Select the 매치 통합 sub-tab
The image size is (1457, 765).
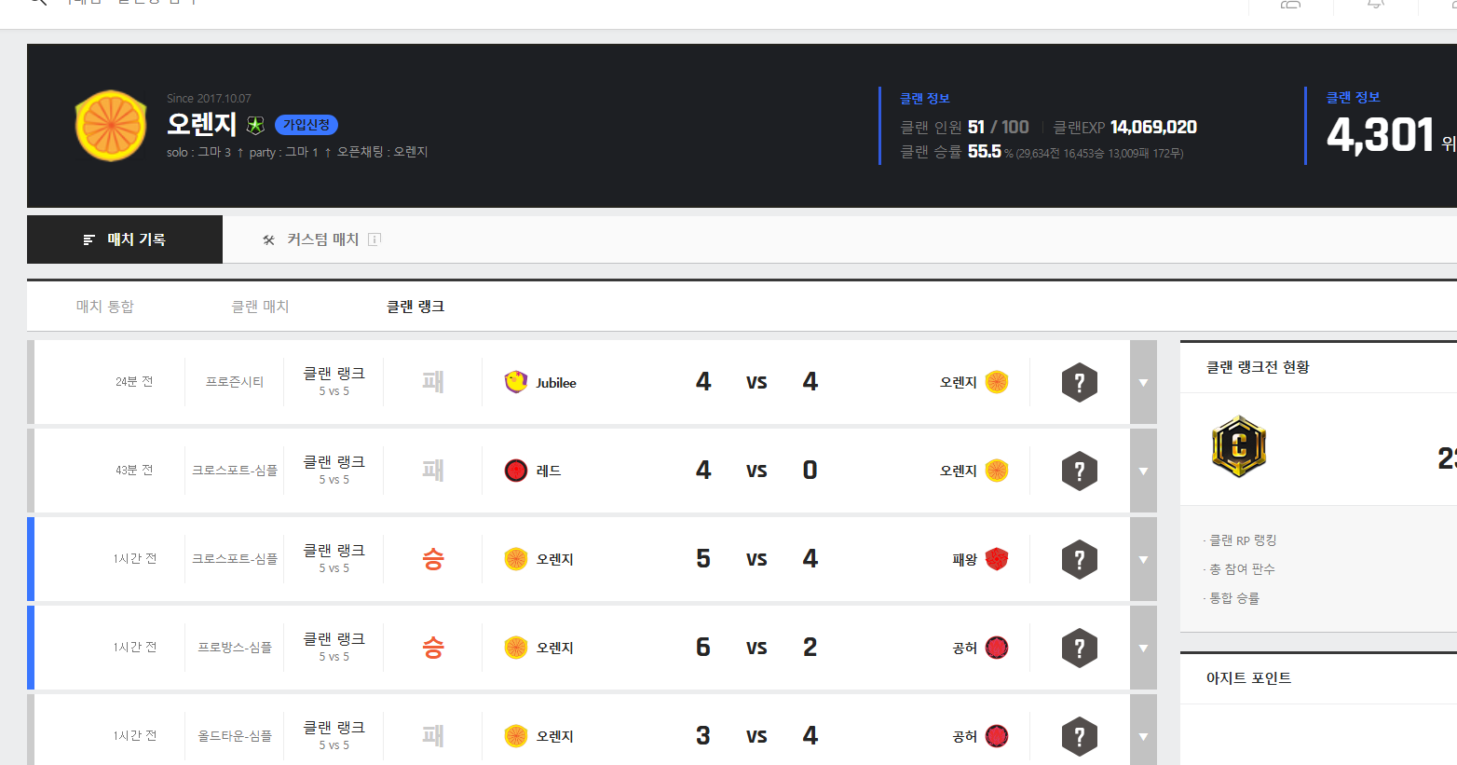tap(105, 307)
